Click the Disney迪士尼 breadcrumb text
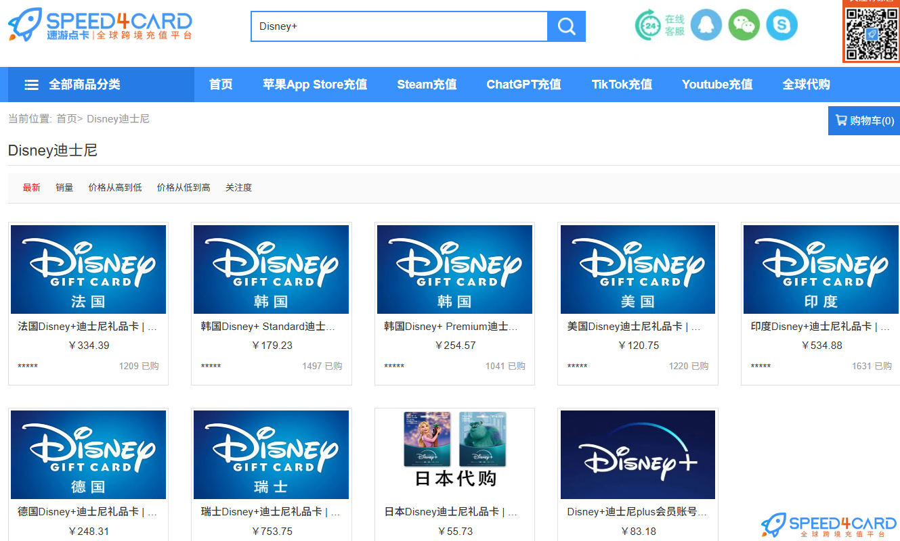The height and width of the screenshot is (541, 900). pyautogui.click(x=118, y=119)
